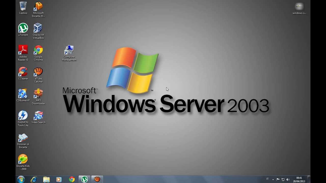
Task: Switch to µTorrent window in the taskbar
Action: pos(85,179)
